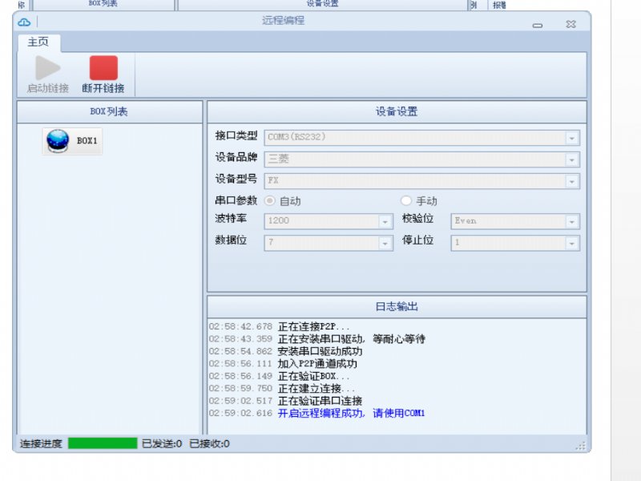This screenshot has height=481, width=641.
Task: Expand the 设备品牌 三菱 dropdown
Action: click(x=571, y=160)
